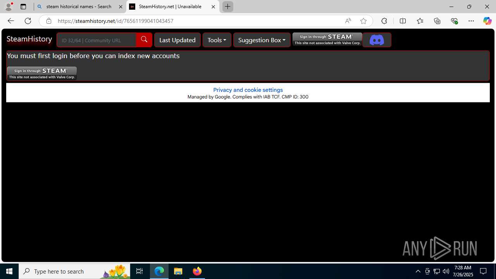Click the steamhistory.net address bar
This screenshot has width=496, height=279.
point(198,21)
